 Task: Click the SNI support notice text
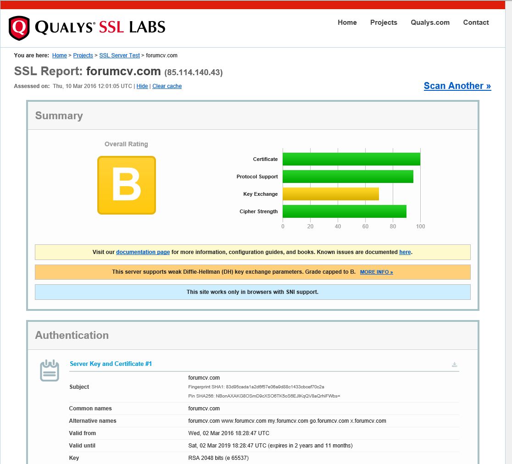252,292
